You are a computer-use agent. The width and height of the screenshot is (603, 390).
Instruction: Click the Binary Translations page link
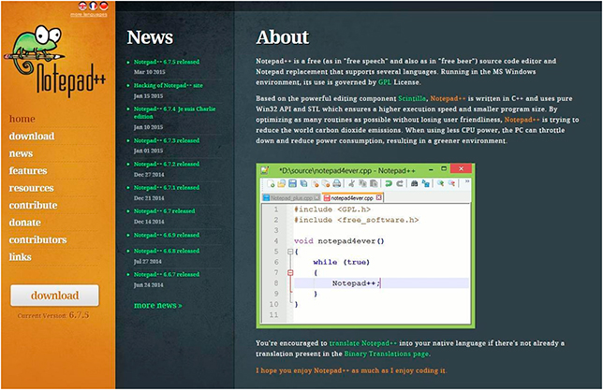pos(387,354)
